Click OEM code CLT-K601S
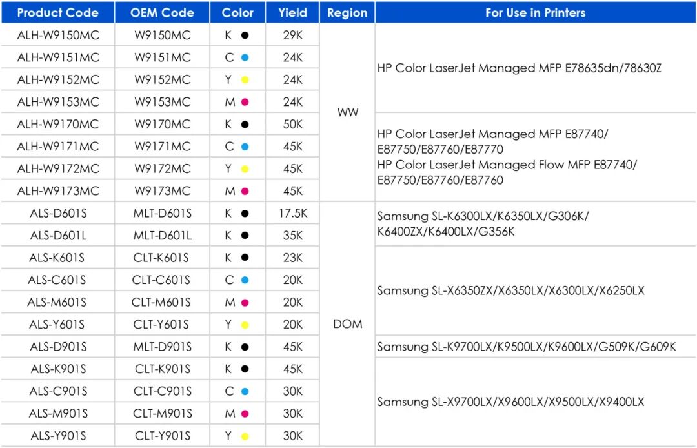This screenshot has height=448, width=697. 161,258
